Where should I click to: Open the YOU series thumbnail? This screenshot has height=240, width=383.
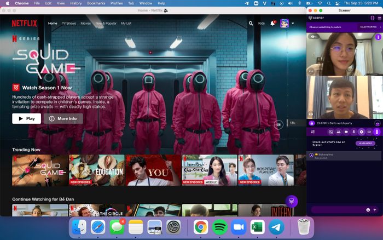(153, 170)
